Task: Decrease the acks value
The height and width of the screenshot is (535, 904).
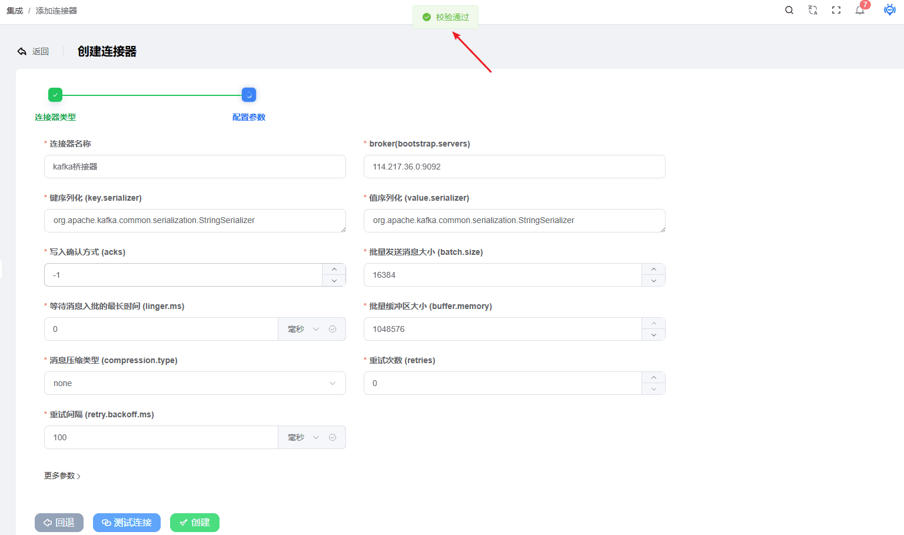Action: (334, 281)
